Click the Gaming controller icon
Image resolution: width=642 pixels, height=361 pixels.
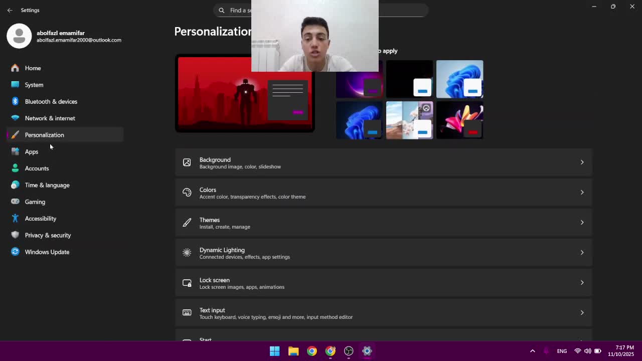(15, 202)
